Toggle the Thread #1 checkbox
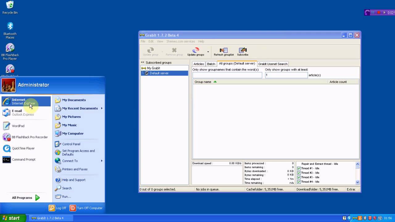Screen dimensions: 395x222 click(299, 168)
